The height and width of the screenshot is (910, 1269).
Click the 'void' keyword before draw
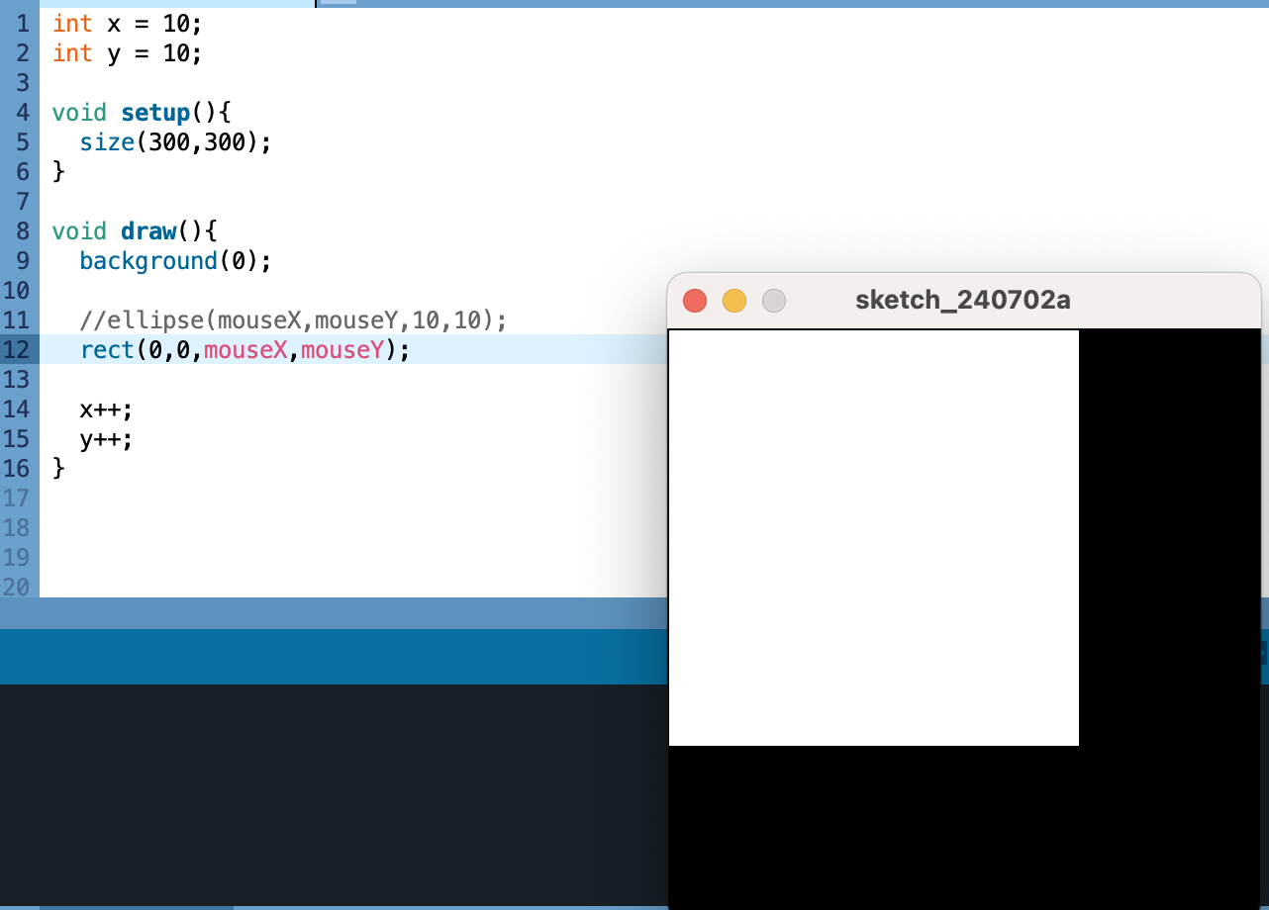pyautogui.click(x=79, y=231)
